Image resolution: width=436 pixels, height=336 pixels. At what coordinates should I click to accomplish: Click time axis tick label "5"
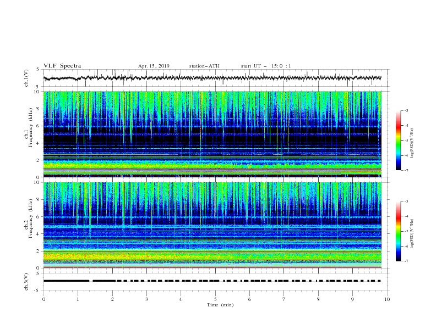point(215,299)
